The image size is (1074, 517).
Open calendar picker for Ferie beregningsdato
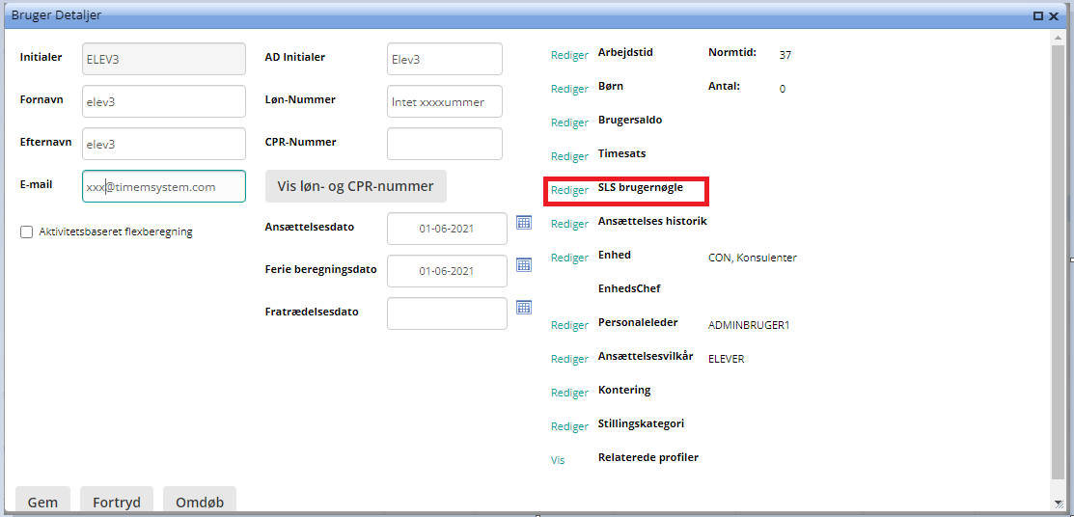[524, 264]
